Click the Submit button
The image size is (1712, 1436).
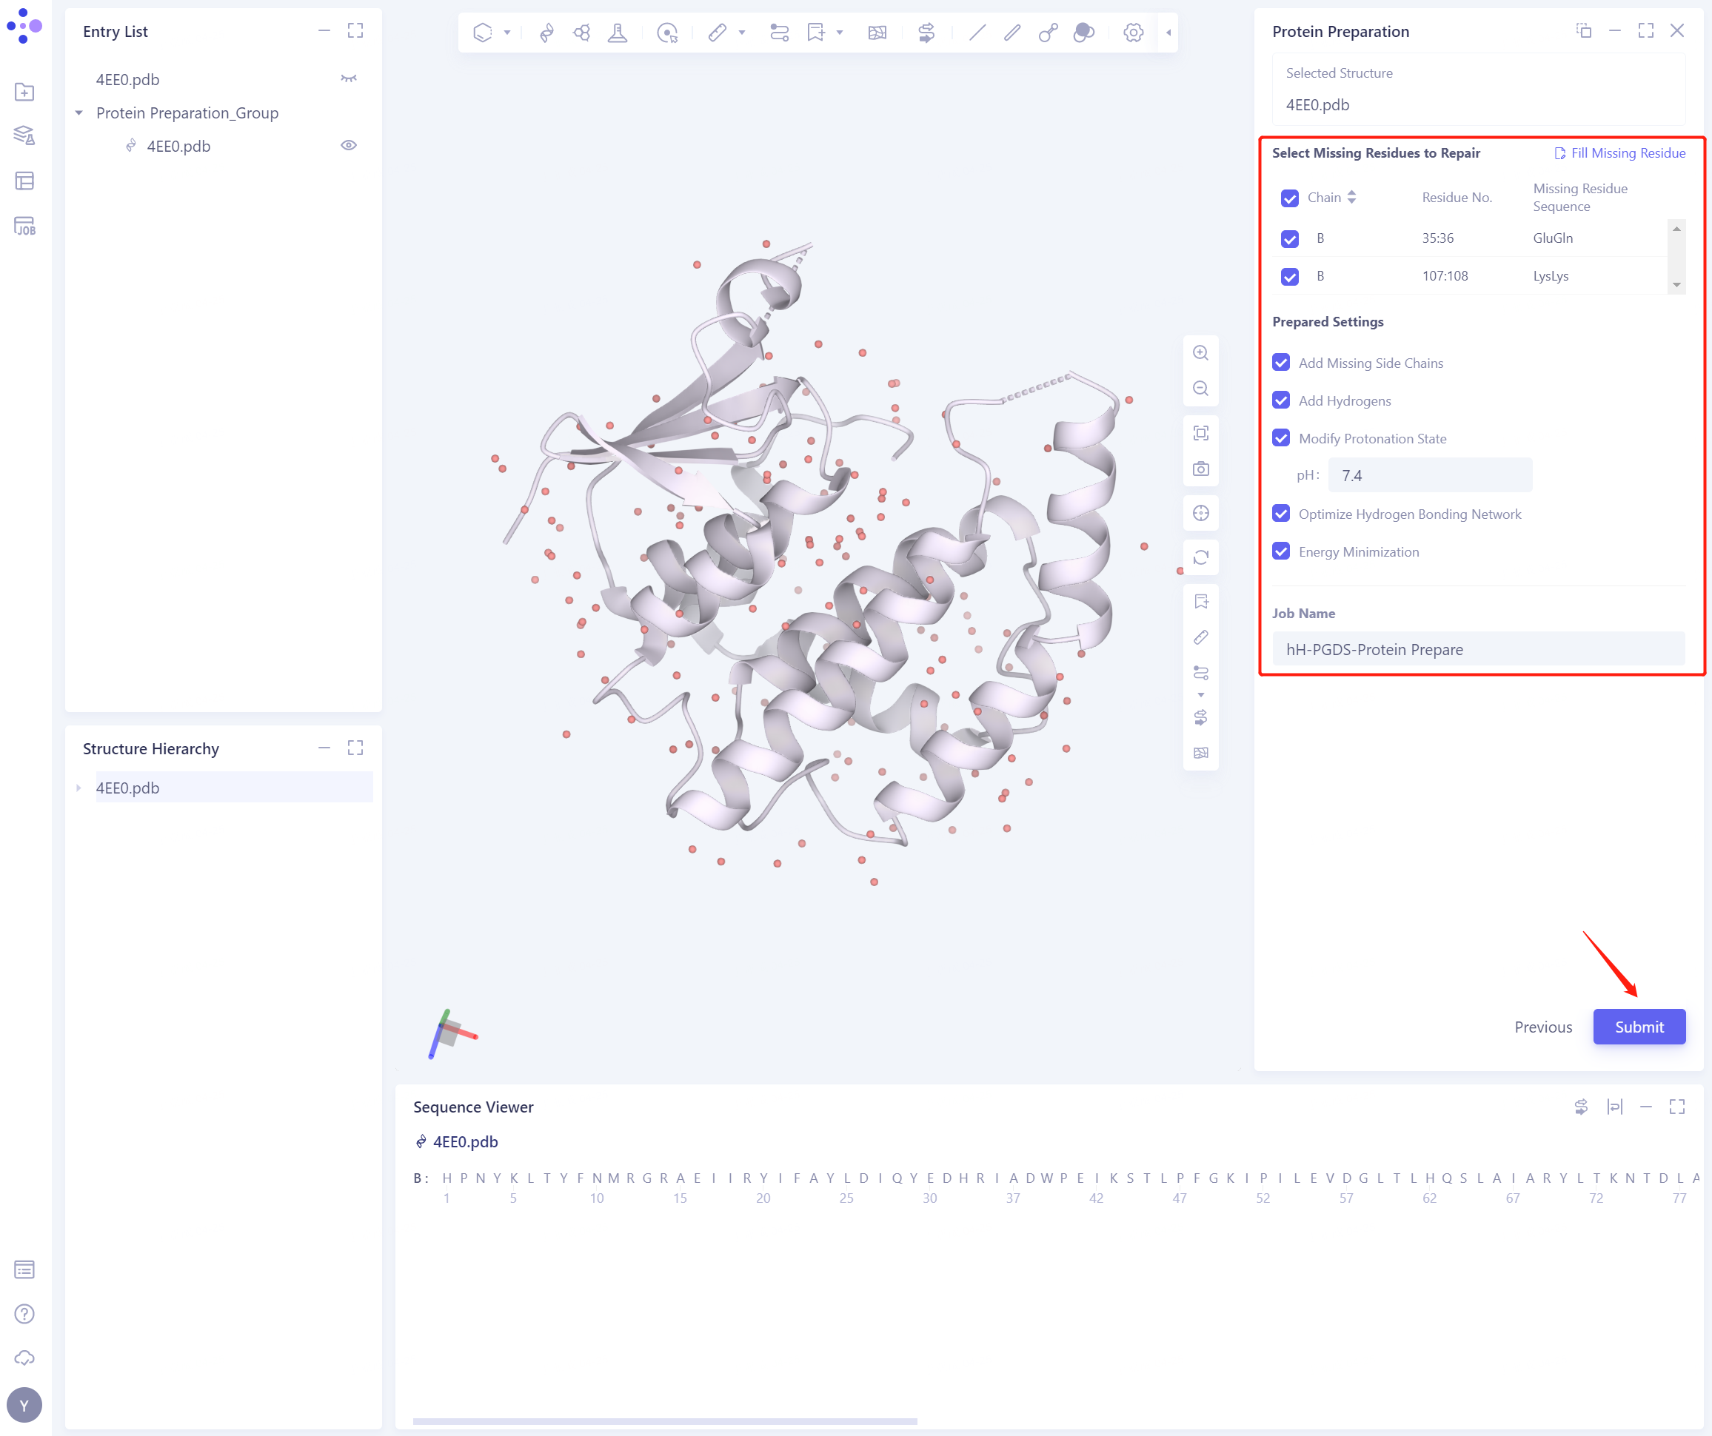tap(1639, 1027)
